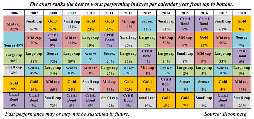This screenshot has height=119, width=254.
Task: Click the 2008 Gold 26% cell
Action: [53, 24]
